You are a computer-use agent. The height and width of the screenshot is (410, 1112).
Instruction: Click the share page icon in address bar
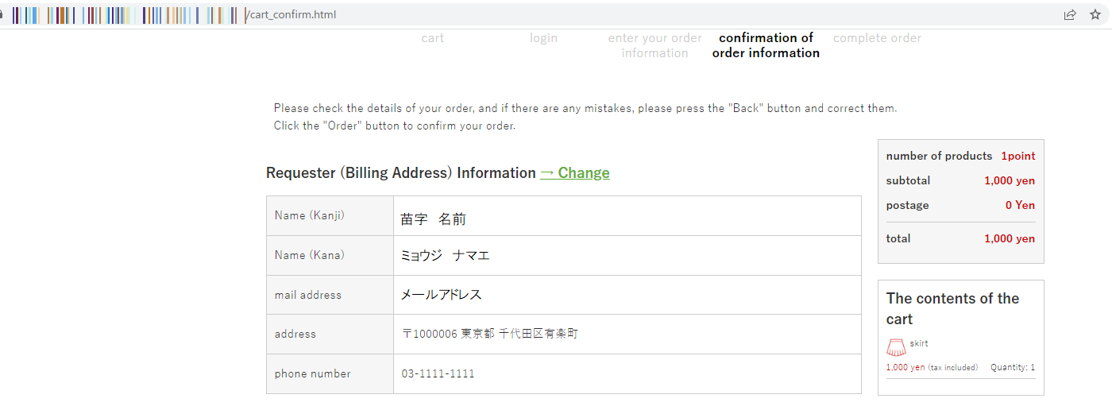pyautogui.click(x=1070, y=14)
